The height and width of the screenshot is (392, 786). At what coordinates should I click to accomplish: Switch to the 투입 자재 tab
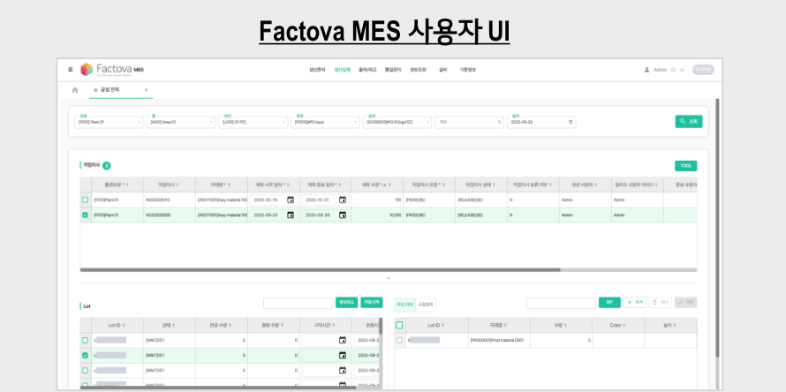(x=405, y=305)
